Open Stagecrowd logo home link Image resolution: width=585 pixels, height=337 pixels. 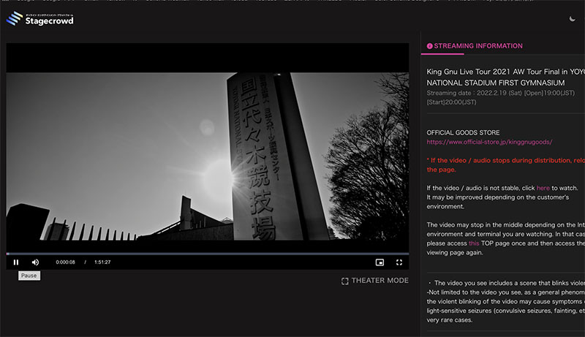point(40,18)
